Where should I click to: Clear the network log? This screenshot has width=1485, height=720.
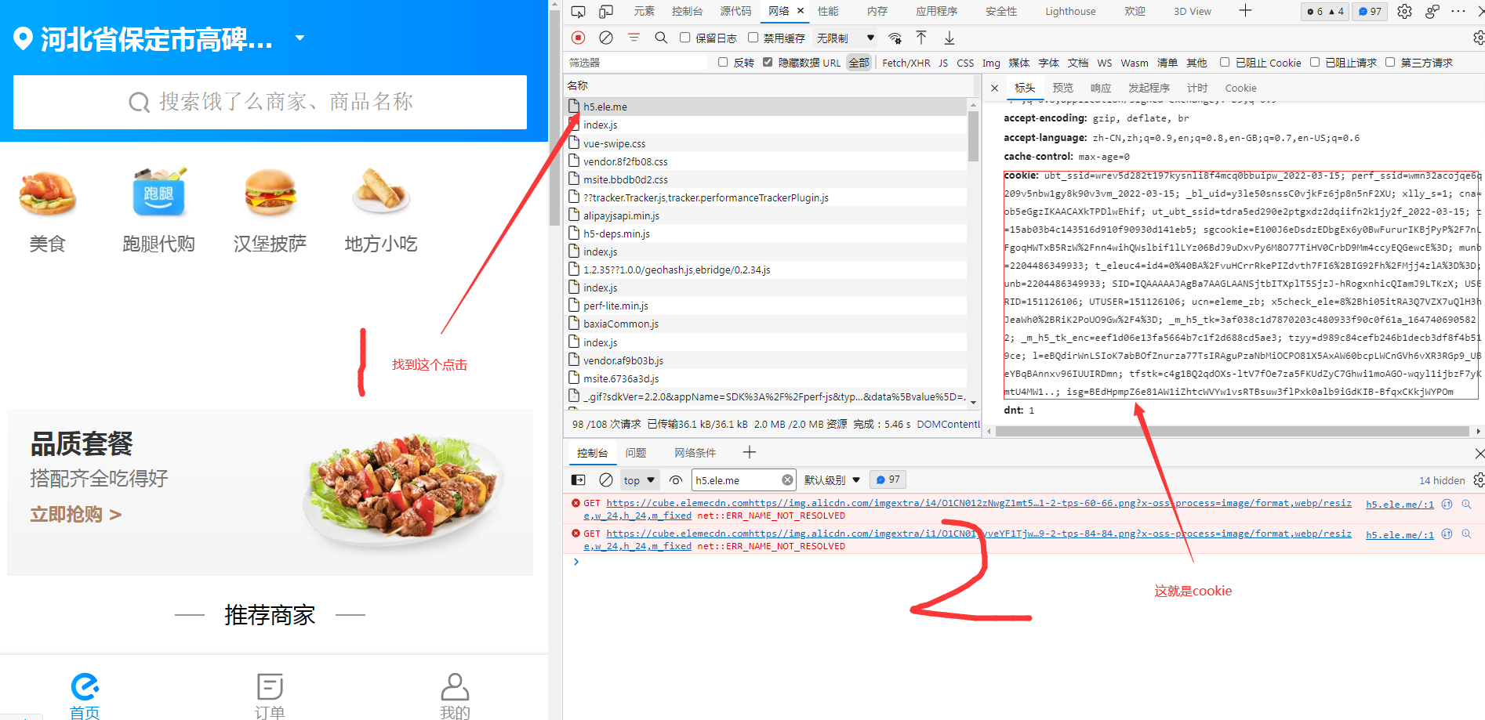tap(606, 38)
